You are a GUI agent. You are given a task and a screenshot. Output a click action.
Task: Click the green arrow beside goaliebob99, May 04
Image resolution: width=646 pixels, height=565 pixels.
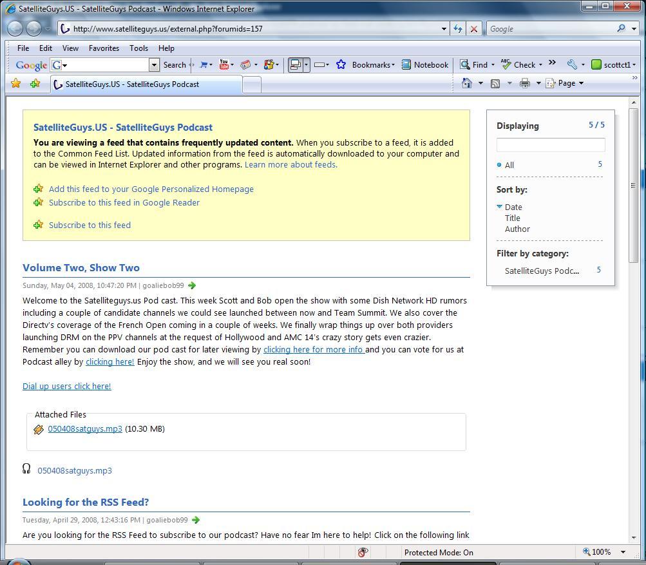click(192, 285)
